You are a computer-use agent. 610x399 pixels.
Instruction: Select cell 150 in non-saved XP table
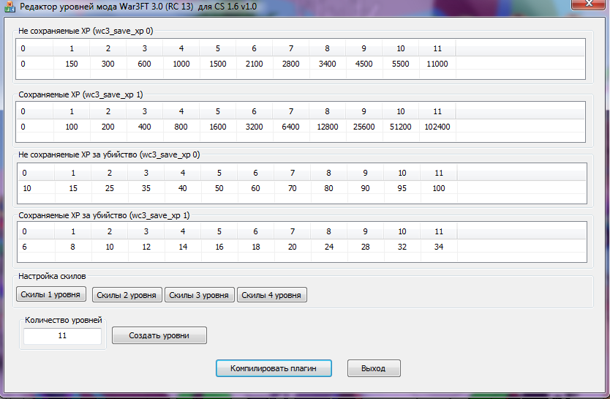[72, 64]
